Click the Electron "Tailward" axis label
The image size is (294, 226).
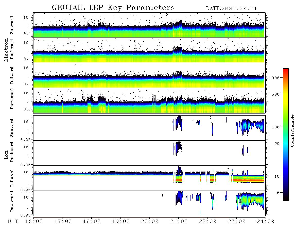pyautogui.click(x=12, y=76)
